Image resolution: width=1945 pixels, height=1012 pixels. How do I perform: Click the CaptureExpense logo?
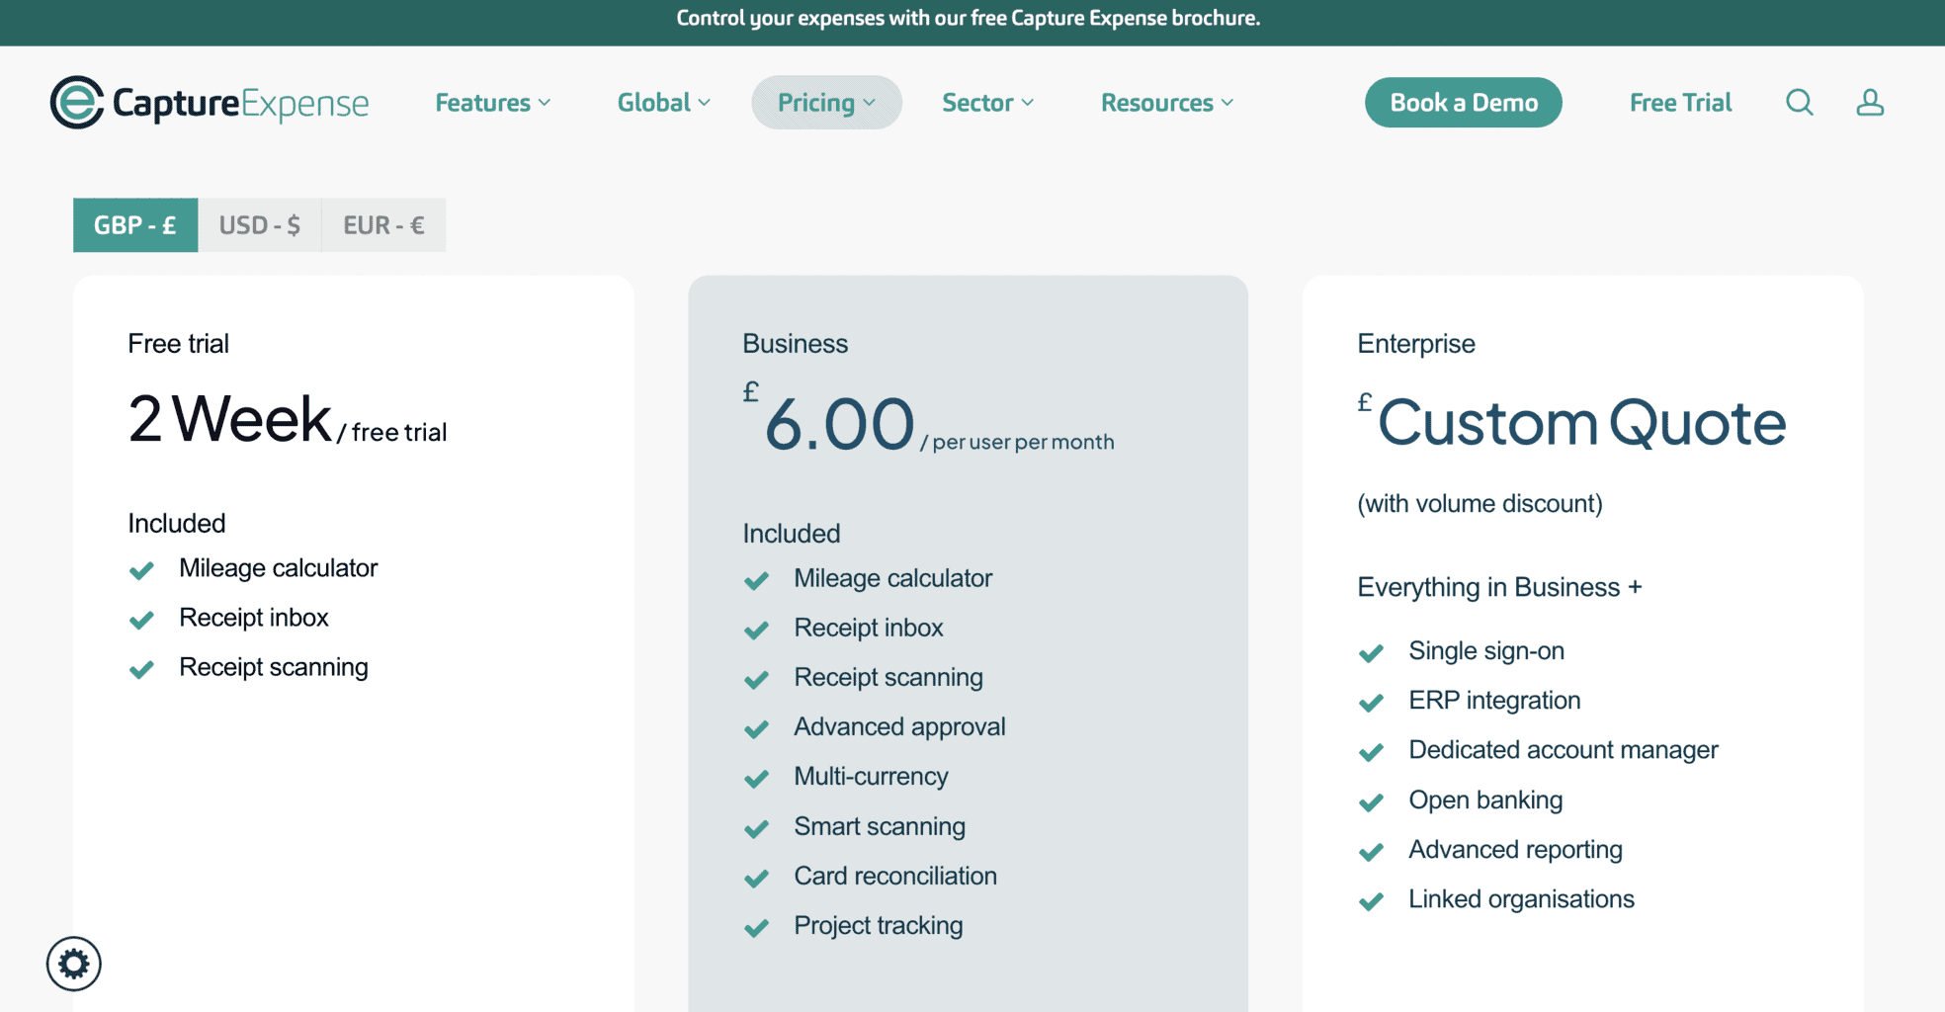[x=210, y=102]
